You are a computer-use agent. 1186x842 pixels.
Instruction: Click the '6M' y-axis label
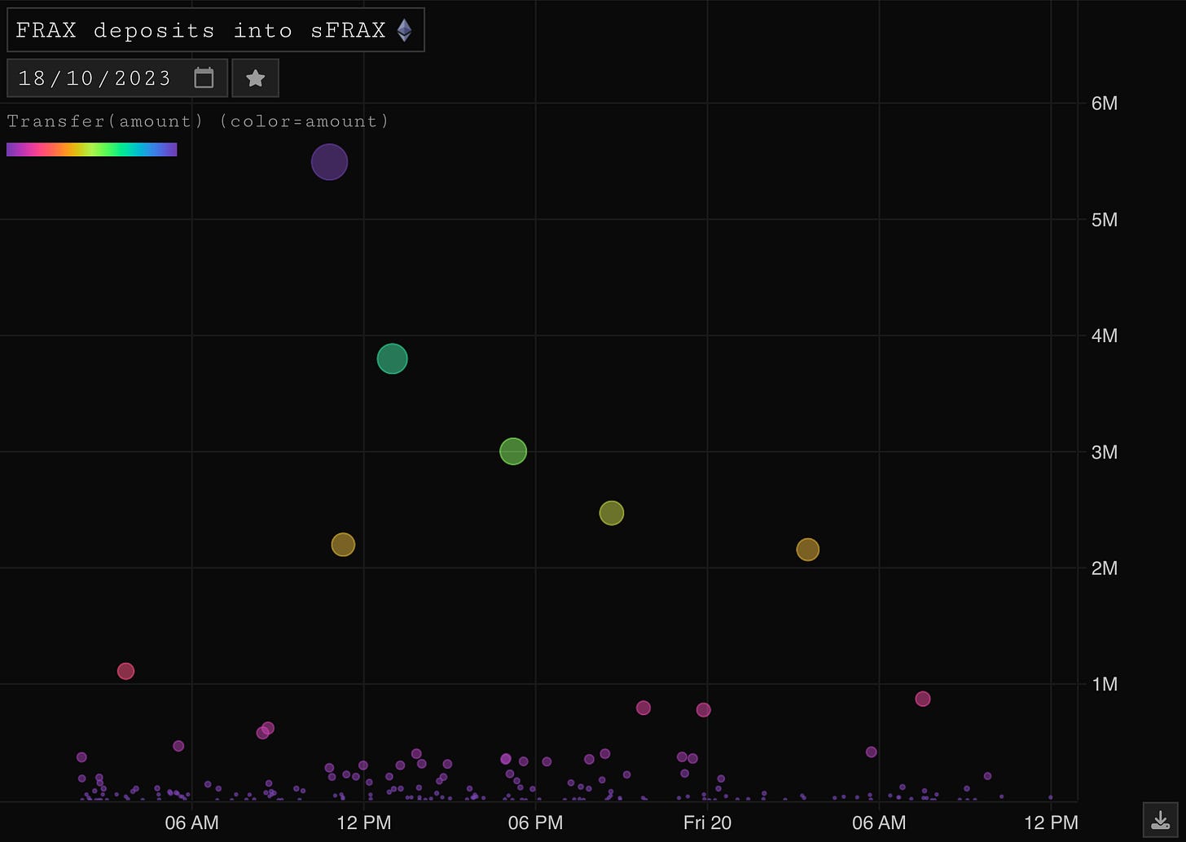point(1104,103)
